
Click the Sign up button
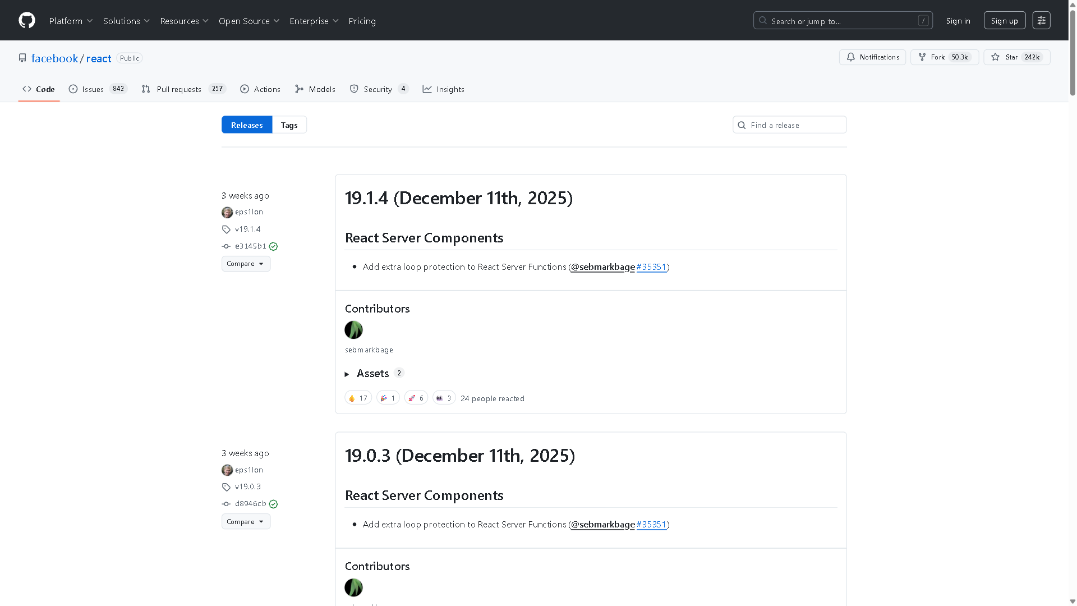point(1004,20)
